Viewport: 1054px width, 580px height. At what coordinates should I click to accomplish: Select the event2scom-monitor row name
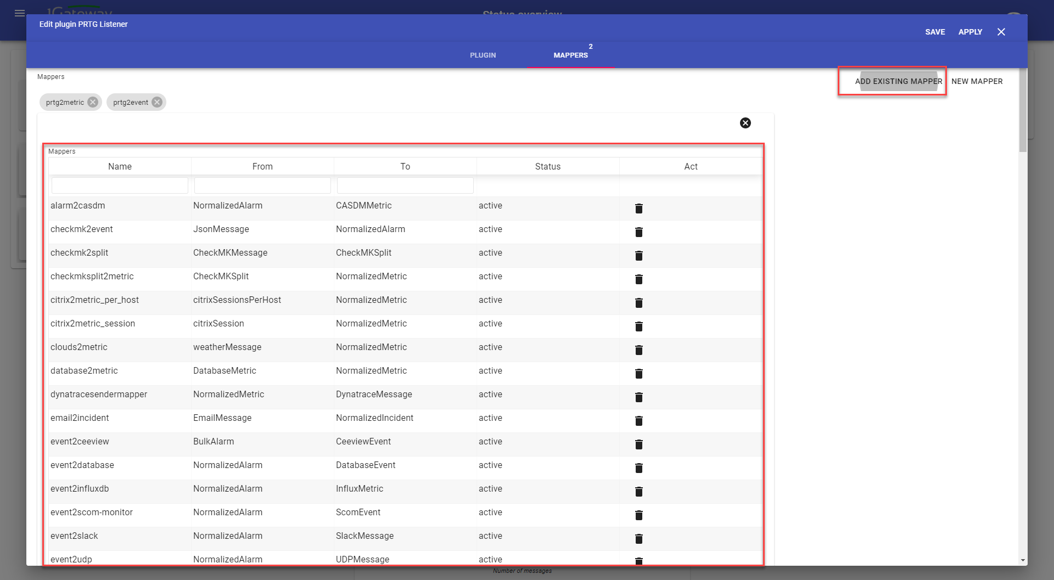(91, 512)
